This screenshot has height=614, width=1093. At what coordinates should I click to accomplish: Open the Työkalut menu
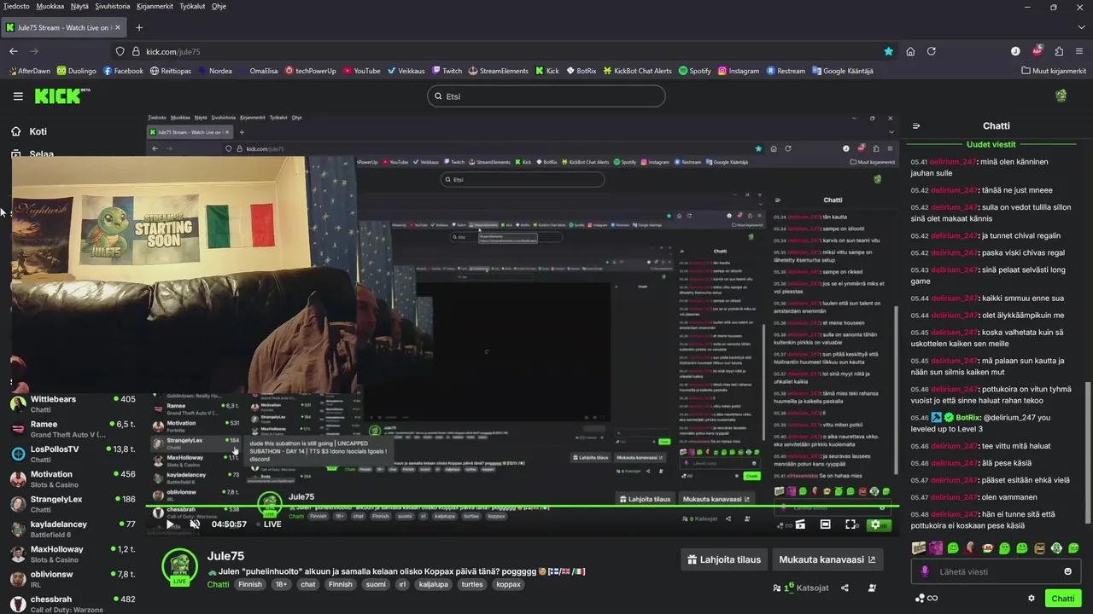click(192, 6)
